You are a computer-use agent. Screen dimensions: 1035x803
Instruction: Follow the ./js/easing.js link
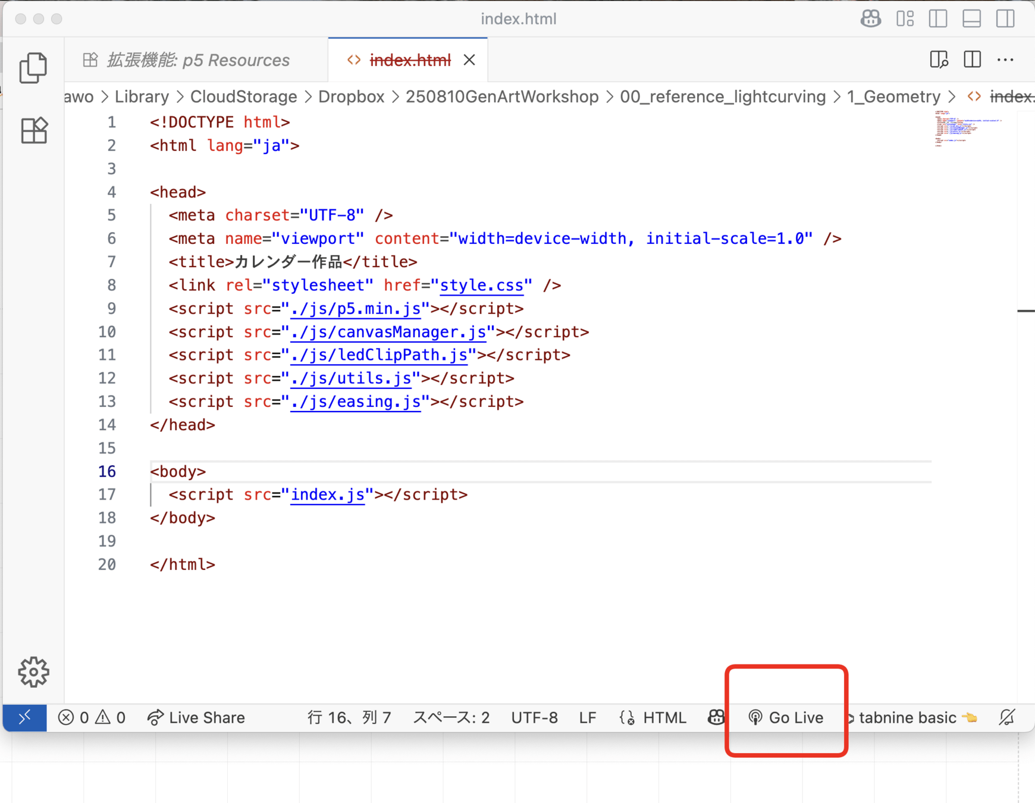(355, 401)
